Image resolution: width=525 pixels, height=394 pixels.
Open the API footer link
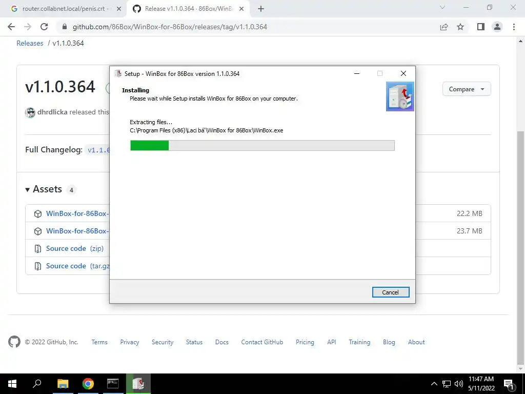[x=332, y=342]
